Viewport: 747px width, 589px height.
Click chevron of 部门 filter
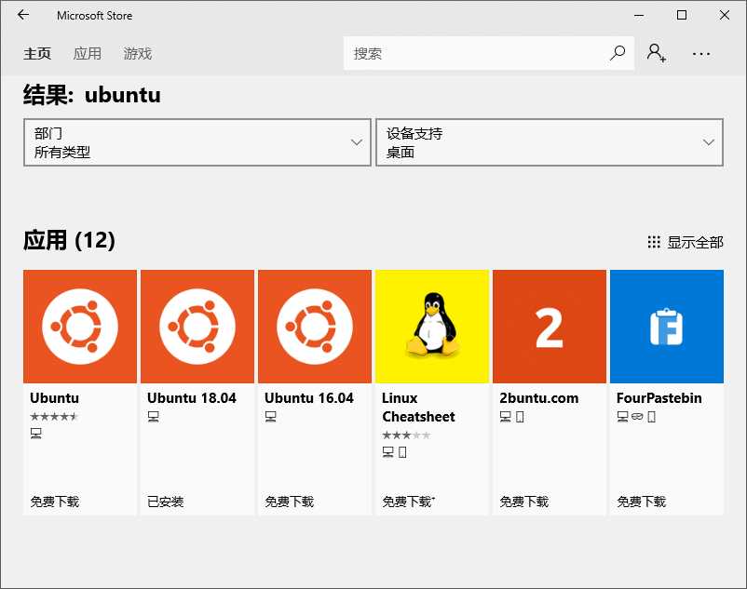(x=357, y=142)
